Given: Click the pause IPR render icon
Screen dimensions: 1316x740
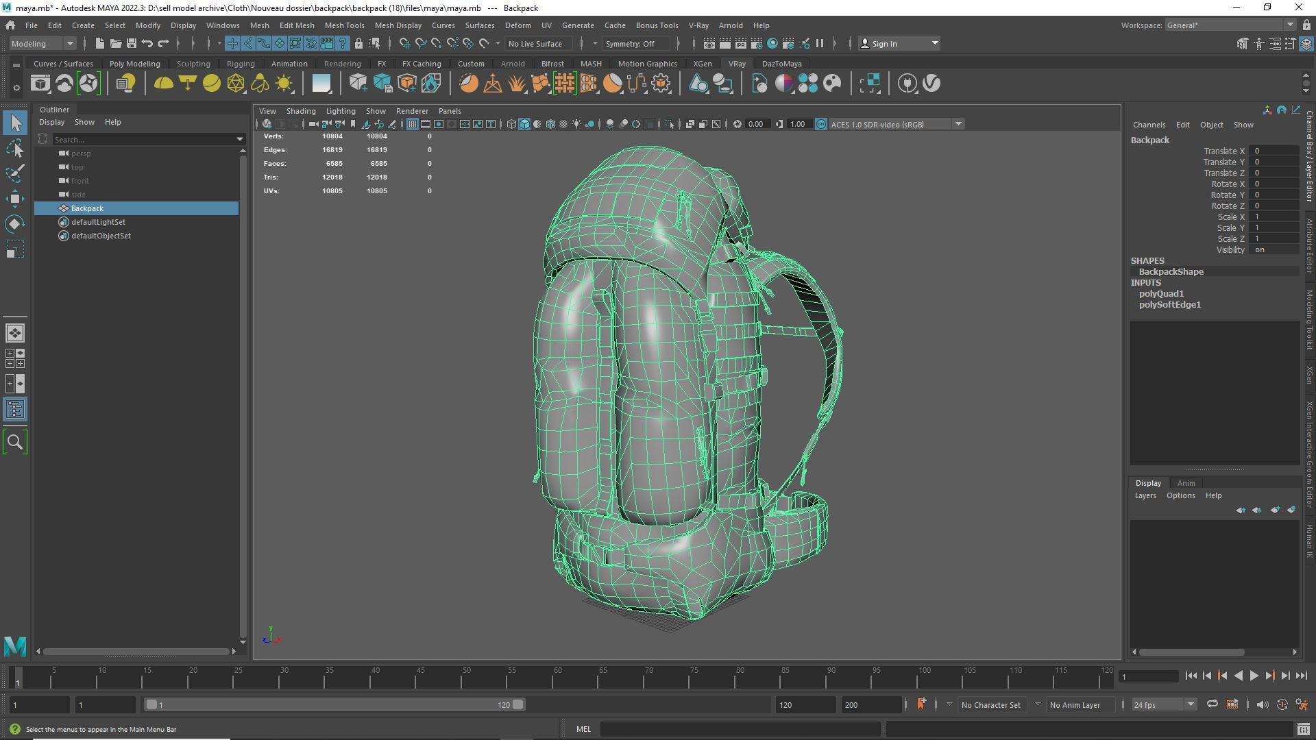Looking at the screenshot, I should coord(820,43).
